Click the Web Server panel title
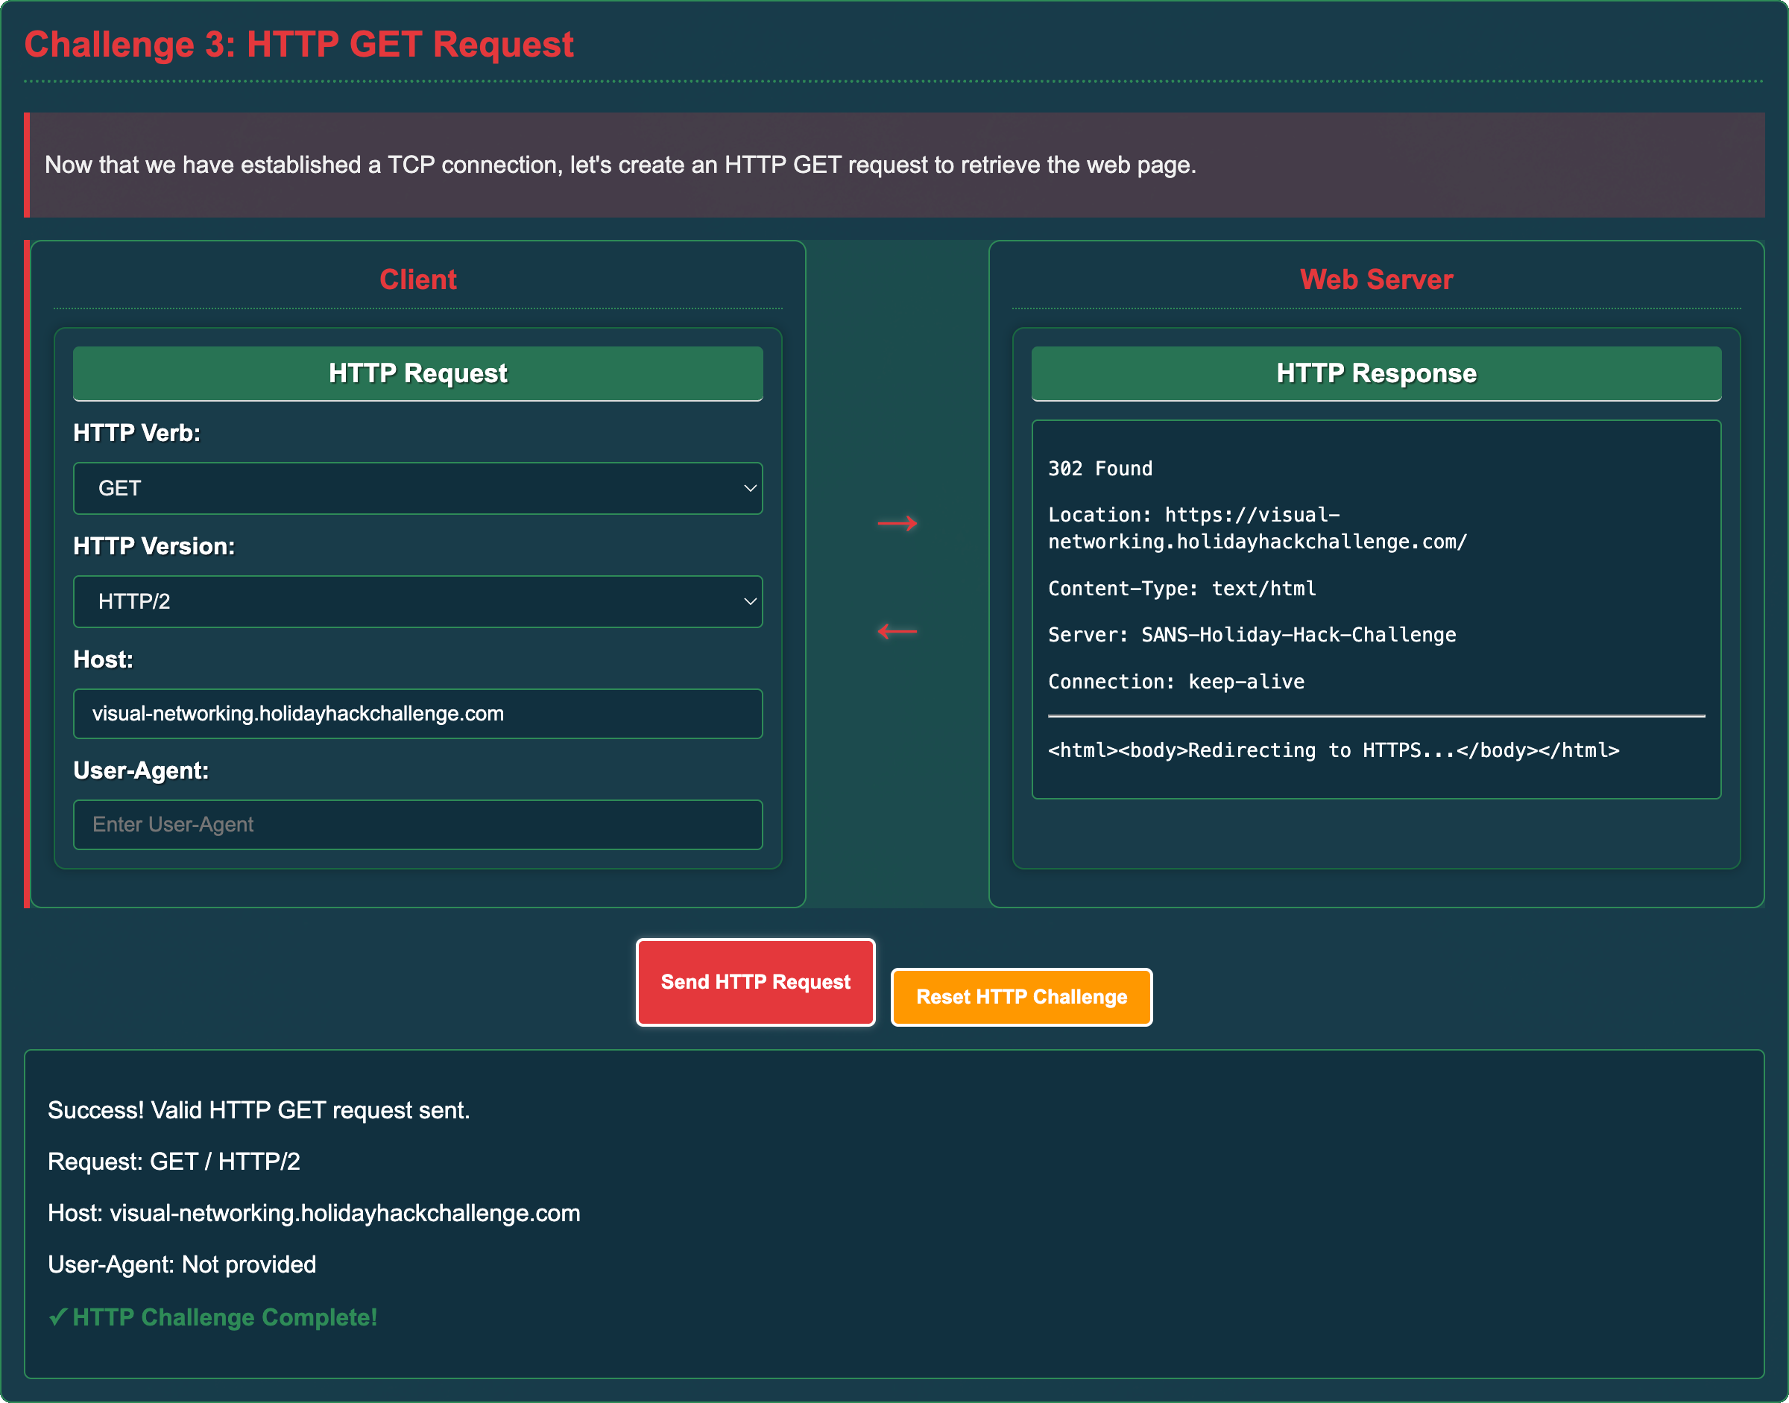This screenshot has height=1403, width=1789. point(1375,279)
